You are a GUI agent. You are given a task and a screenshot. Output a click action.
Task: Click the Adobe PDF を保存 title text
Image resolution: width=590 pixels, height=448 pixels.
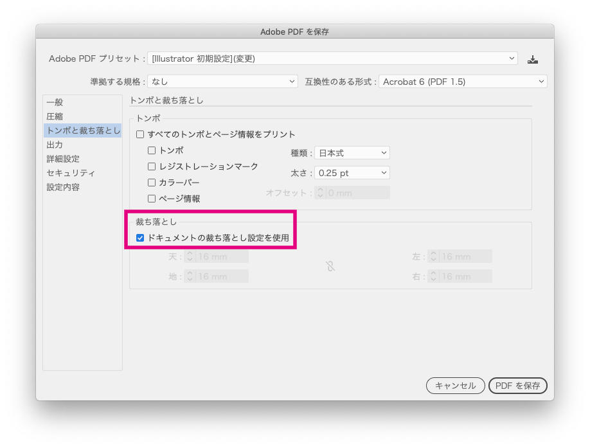tap(294, 32)
